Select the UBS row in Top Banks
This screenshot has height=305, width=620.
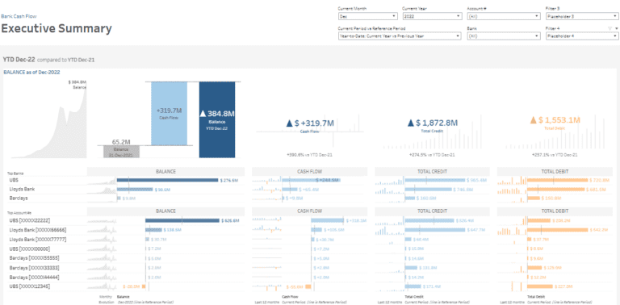14,180
